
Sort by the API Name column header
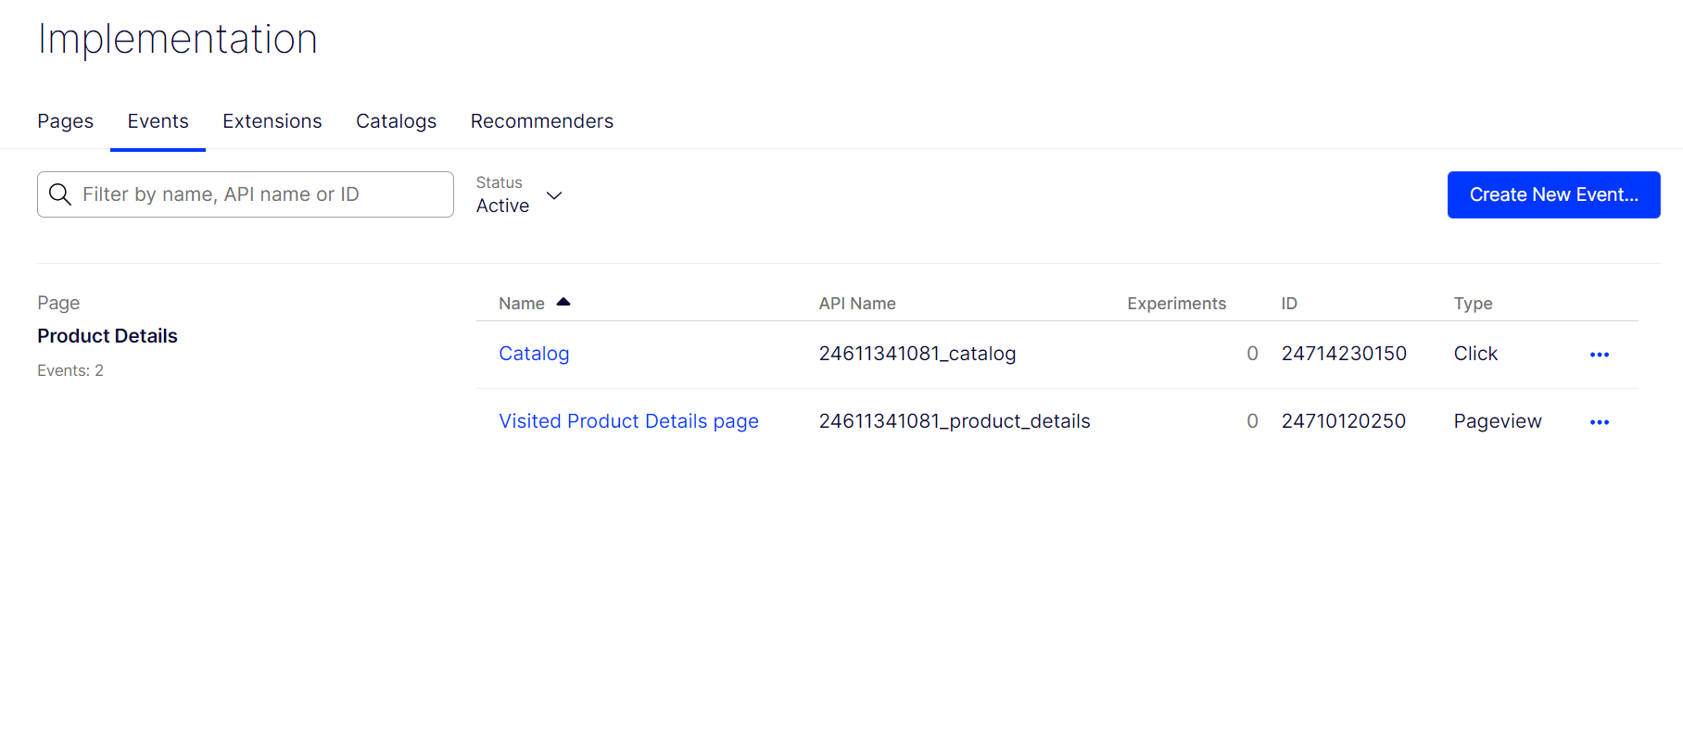pyautogui.click(x=856, y=304)
